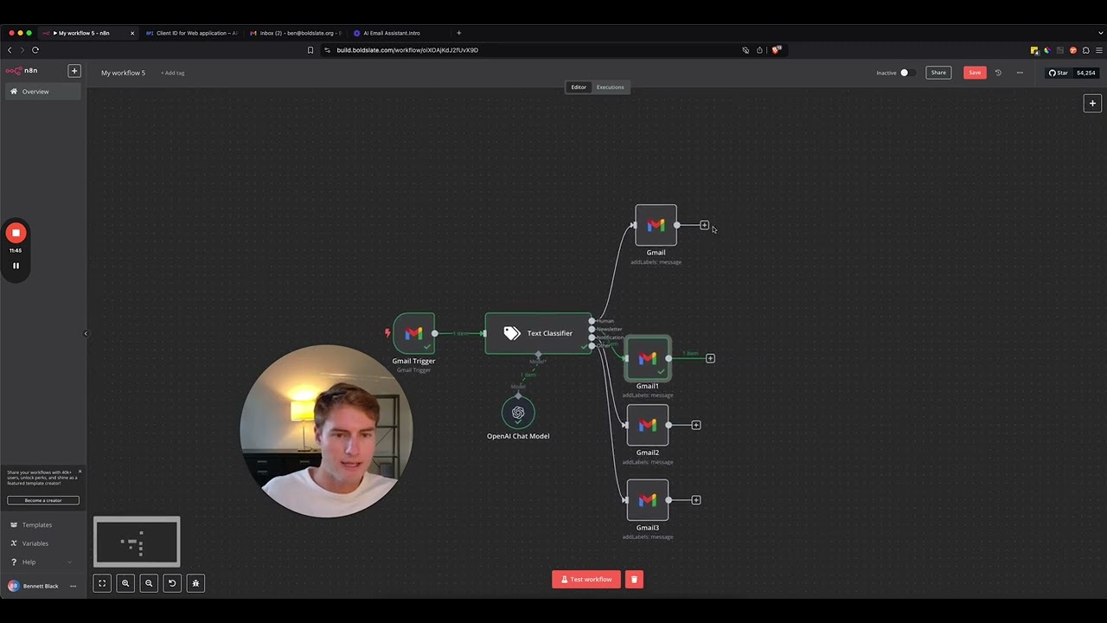Switch to the Executions tab
The height and width of the screenshot is (623, 1107).
[610, 87]
